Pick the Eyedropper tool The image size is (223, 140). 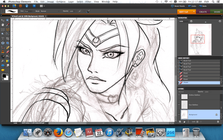click(7, 25)
